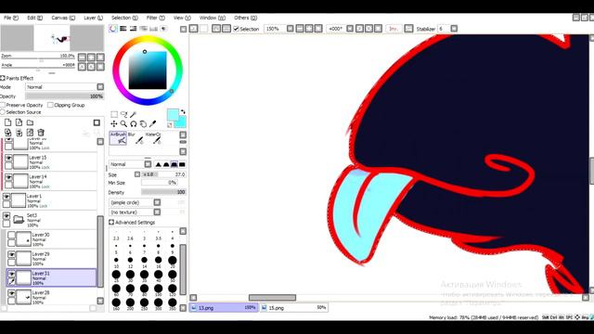Merge down layer icon
The width and height of the screenshot is (594, 334).
point(19,133)
